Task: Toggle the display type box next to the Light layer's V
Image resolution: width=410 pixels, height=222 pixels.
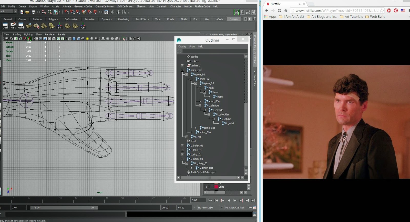Action: click(x=212, y=187)
